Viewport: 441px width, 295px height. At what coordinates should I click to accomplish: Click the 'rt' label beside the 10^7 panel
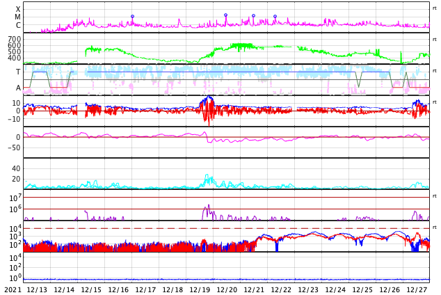tap(435, 196)
